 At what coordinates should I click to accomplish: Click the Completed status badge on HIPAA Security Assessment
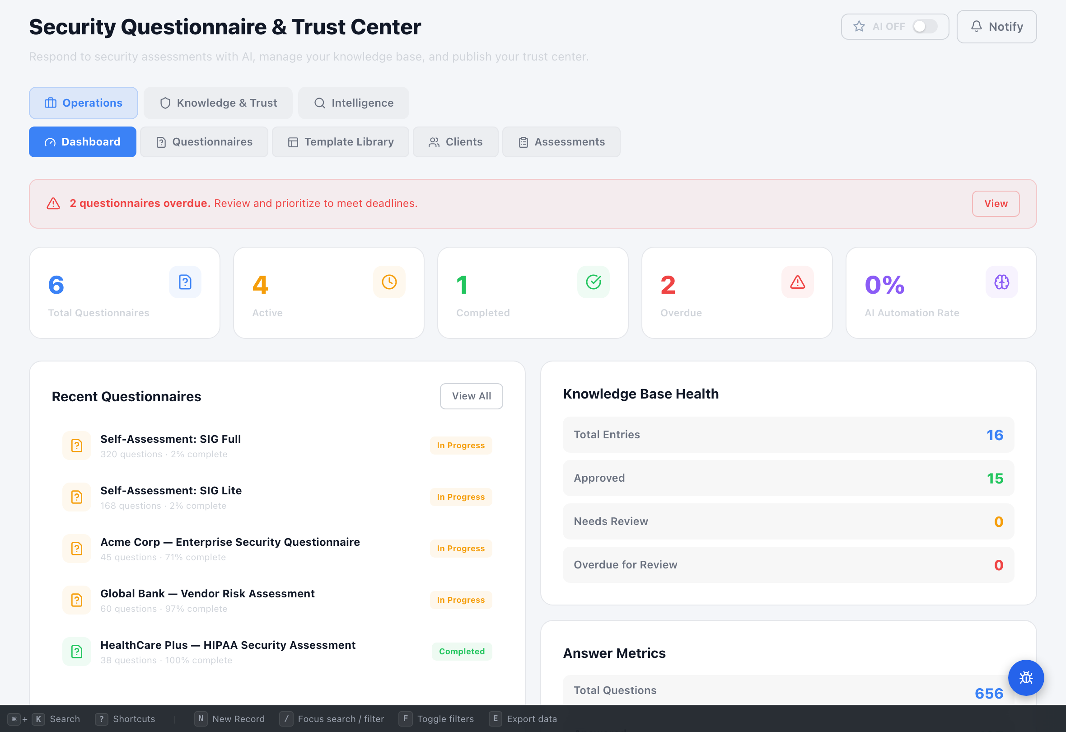tap(462, 651)
